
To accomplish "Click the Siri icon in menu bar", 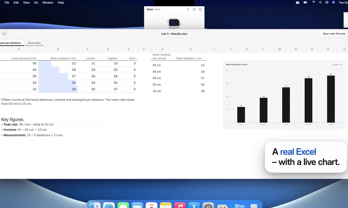I will click(x=333, y=2).
